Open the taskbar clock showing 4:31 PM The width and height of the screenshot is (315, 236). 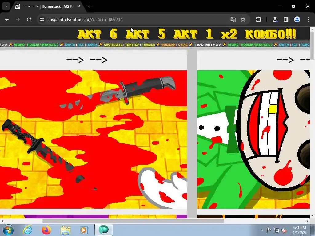[300, 230]
